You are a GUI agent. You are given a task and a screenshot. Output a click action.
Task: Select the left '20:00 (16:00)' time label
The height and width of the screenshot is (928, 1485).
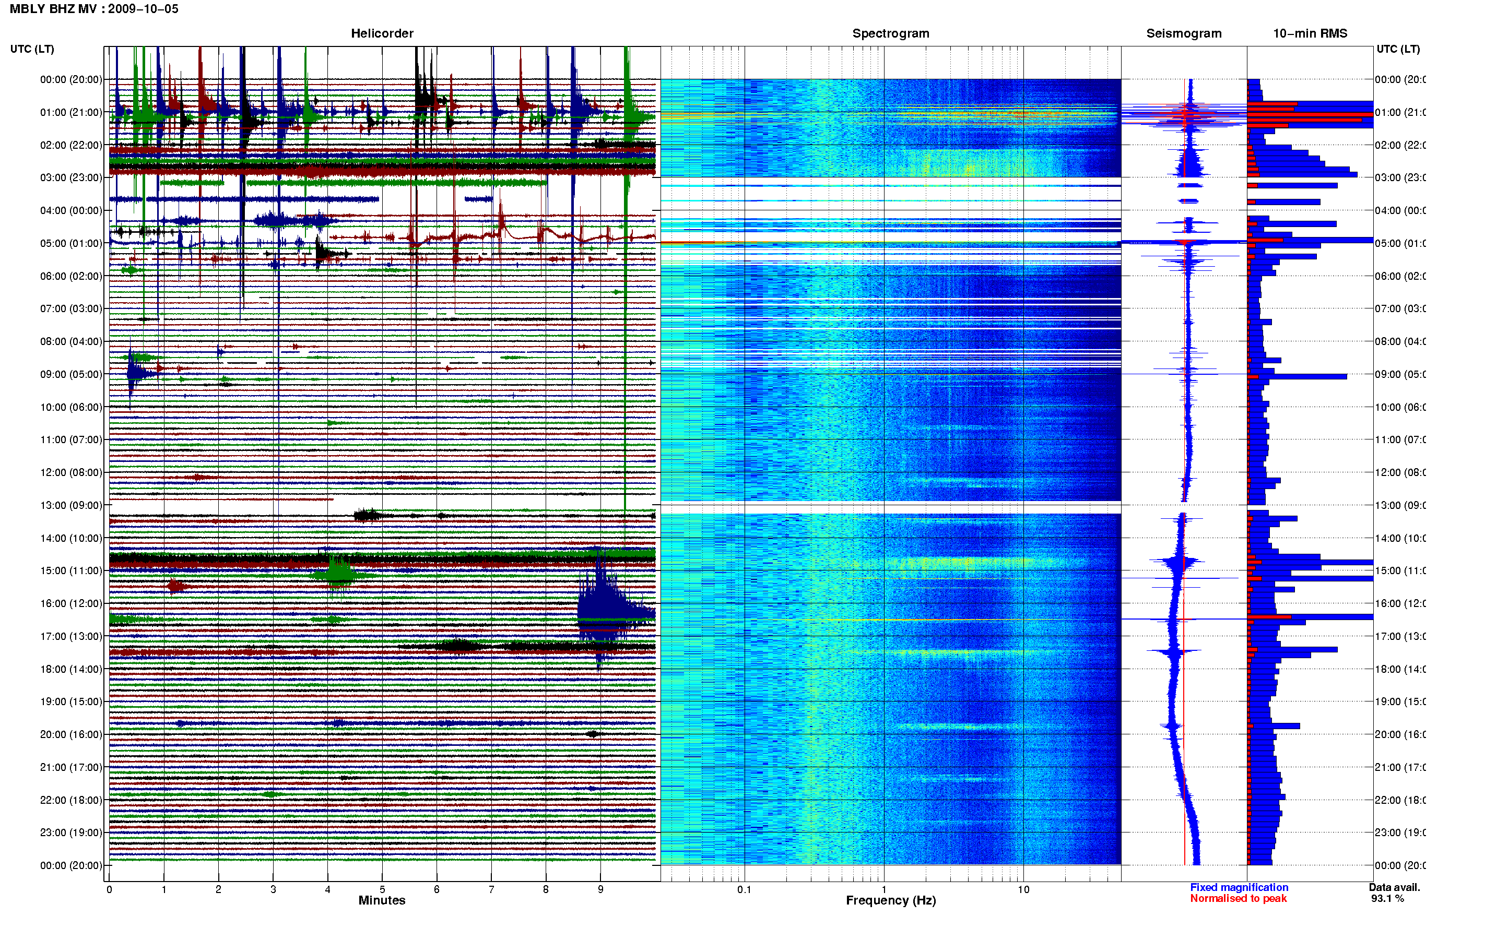(71, 735)
